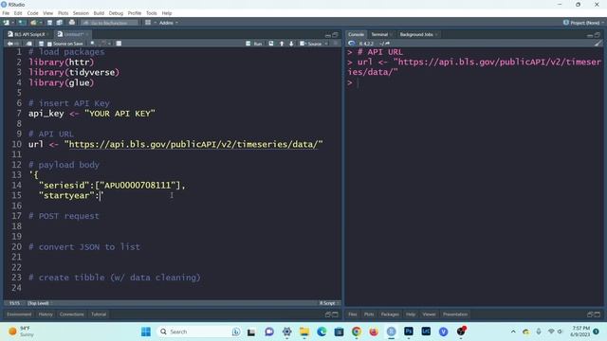The image size is (607, 341).
Task: Open Windows Start menu
Action: click(145, 332)
